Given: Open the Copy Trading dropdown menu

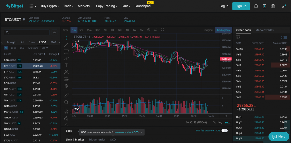Looking at the screenshot, I should 107,6.
